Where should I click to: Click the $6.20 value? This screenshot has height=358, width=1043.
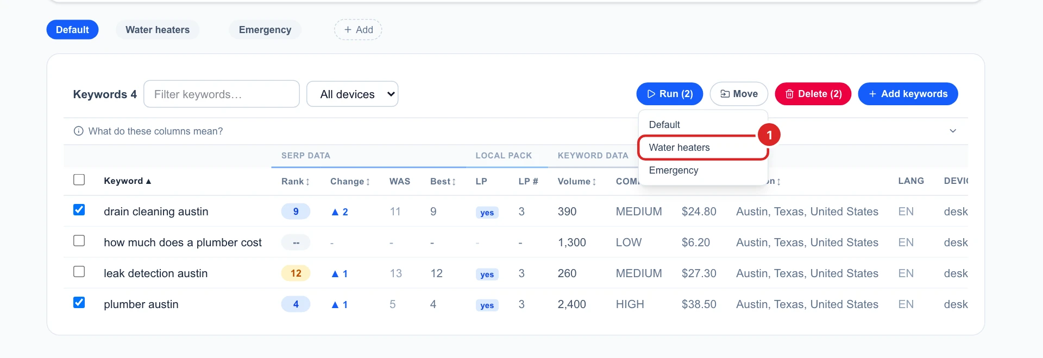click(x=696, y=242)
